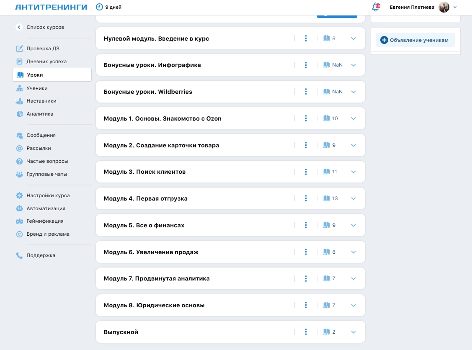This screenshot has height=350, width=472.
Task: Click lessons book icon on Модуль 4 row
Action: coord(326,198)
